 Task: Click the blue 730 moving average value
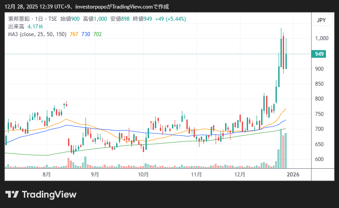coord(86,34)
